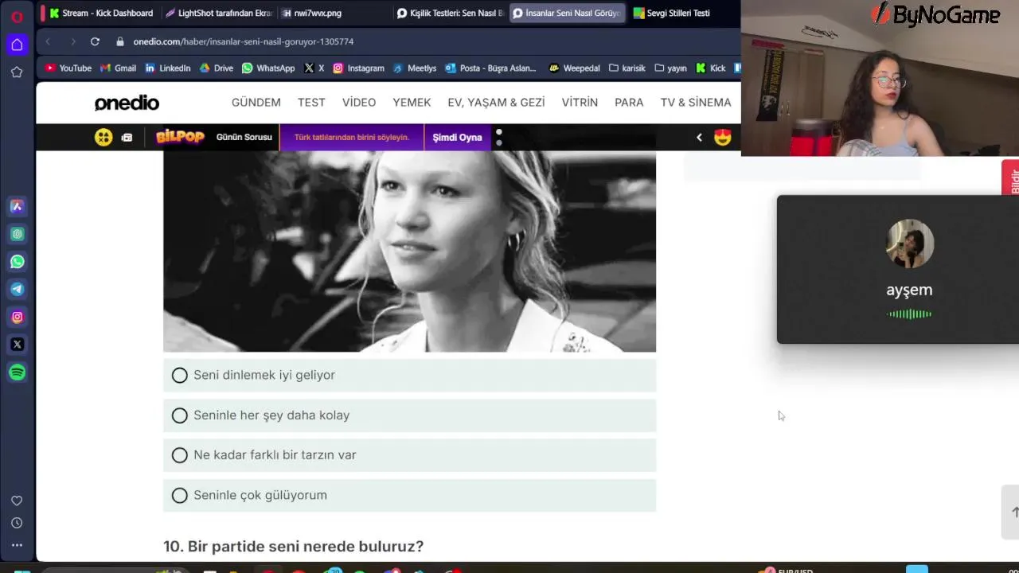Click the Weepedal bookmark
The height and width of the screenshot is (573, 1019).
tap(574, 68)
